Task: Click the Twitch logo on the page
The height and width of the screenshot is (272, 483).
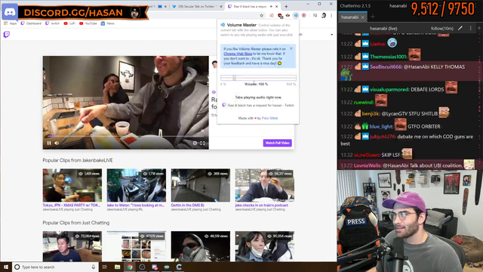Action: coord(7,35)
